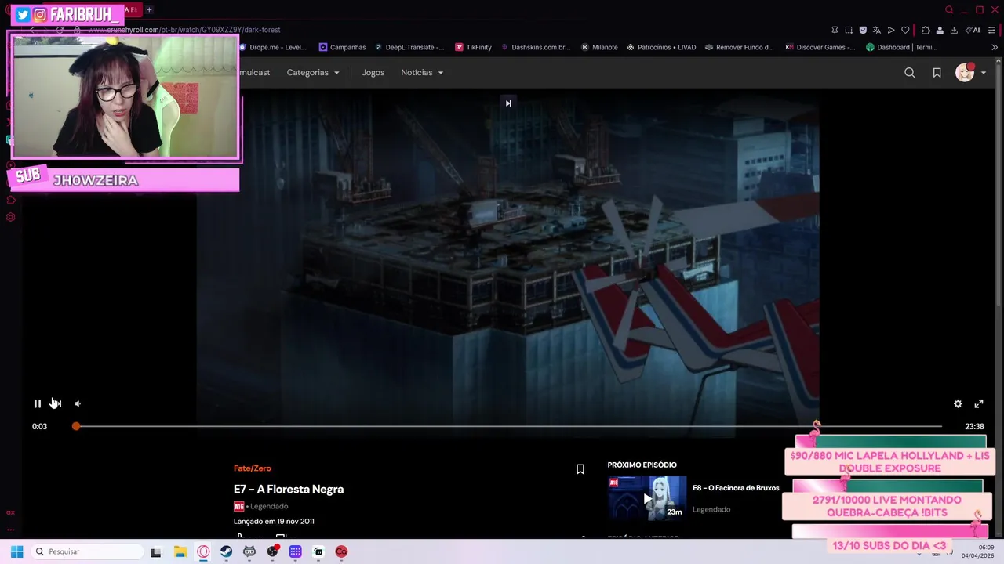
Task: Open the Jogos menu item
Action: tap(373, 72)
